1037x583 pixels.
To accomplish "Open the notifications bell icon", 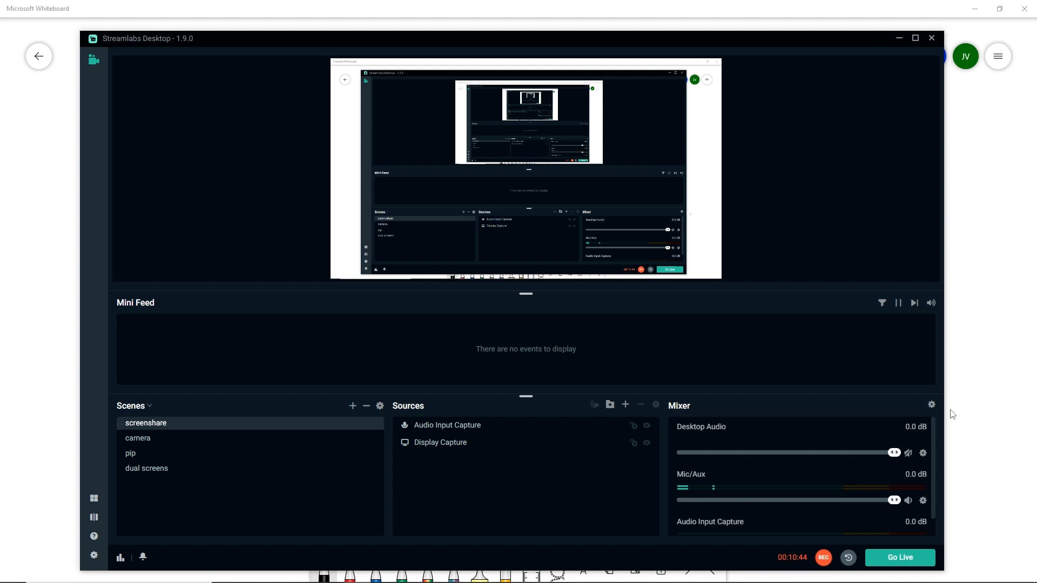I will click(x=143, y=557).
